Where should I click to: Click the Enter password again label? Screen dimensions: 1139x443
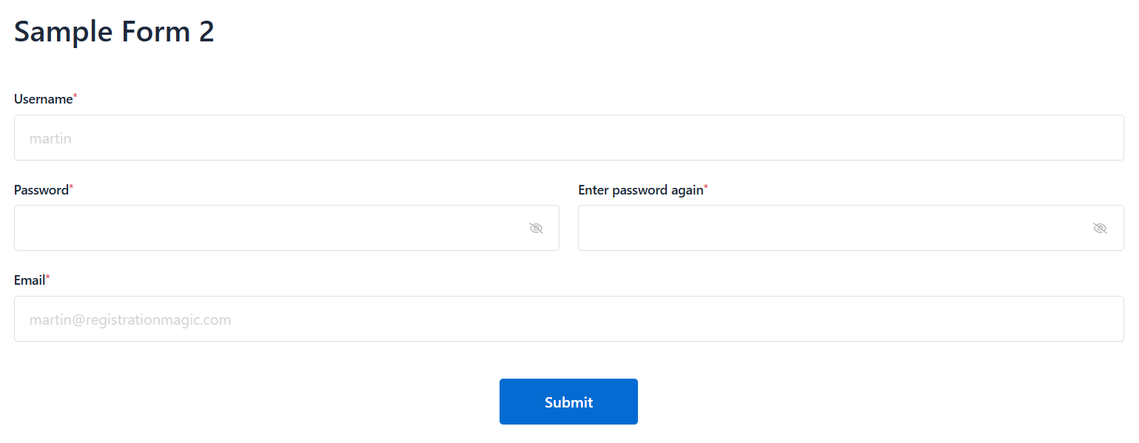point(640,190)
